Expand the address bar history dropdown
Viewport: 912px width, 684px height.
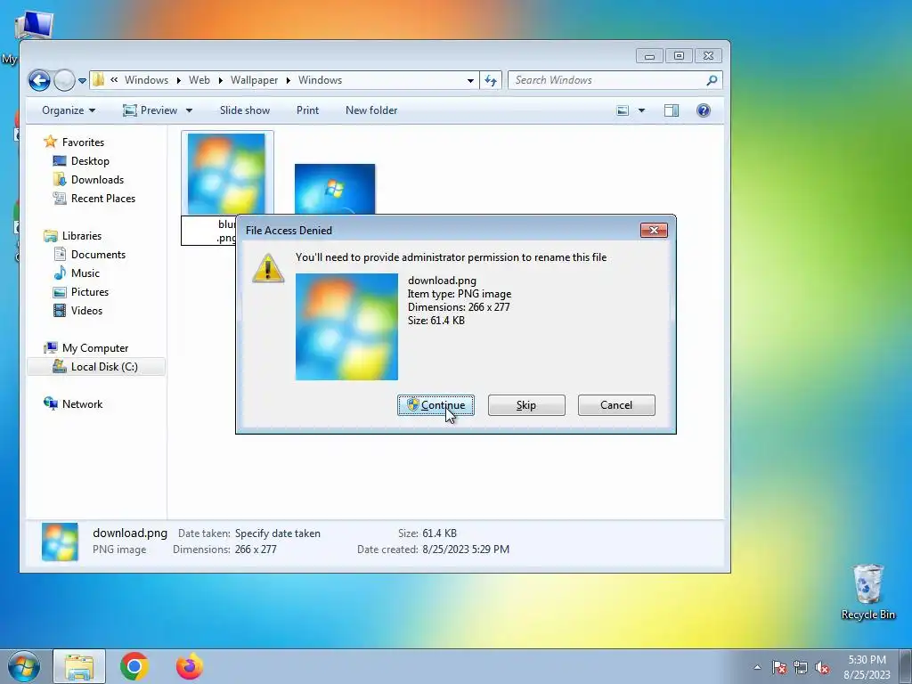(x=470, y=81)
